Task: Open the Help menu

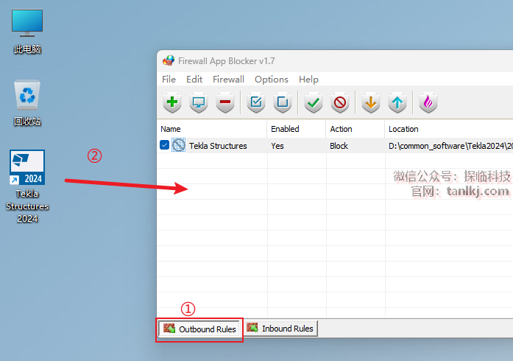Action: point(308,80)
